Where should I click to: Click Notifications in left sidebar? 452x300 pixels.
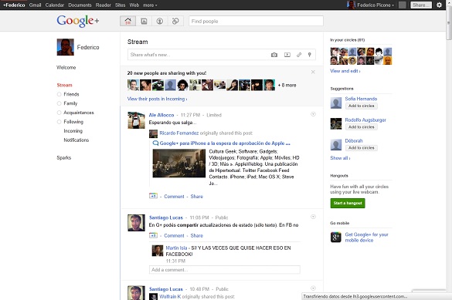coord(76,140)
